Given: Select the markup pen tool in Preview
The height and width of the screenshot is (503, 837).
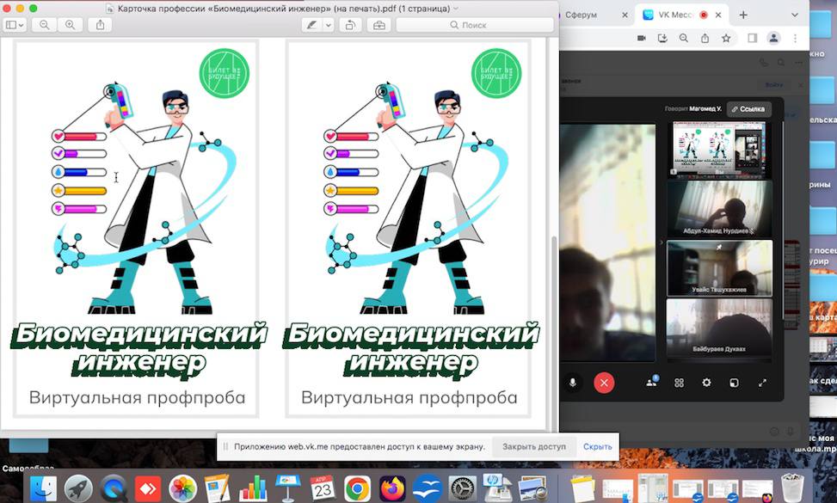Looking at the screenshot, I should 311,25.
